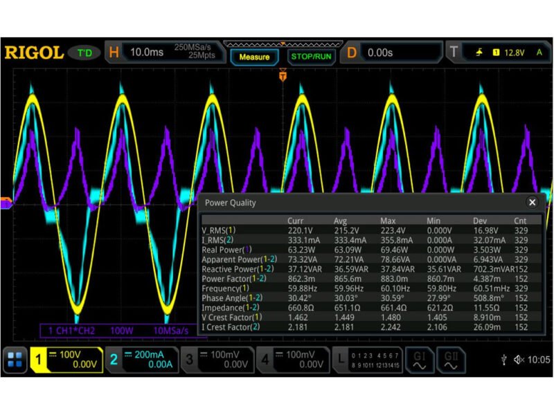Image resolution: width=554 pixels, height=415 pixels.
Task: Open GI waveform generator
Action: [x=420, y=360]
